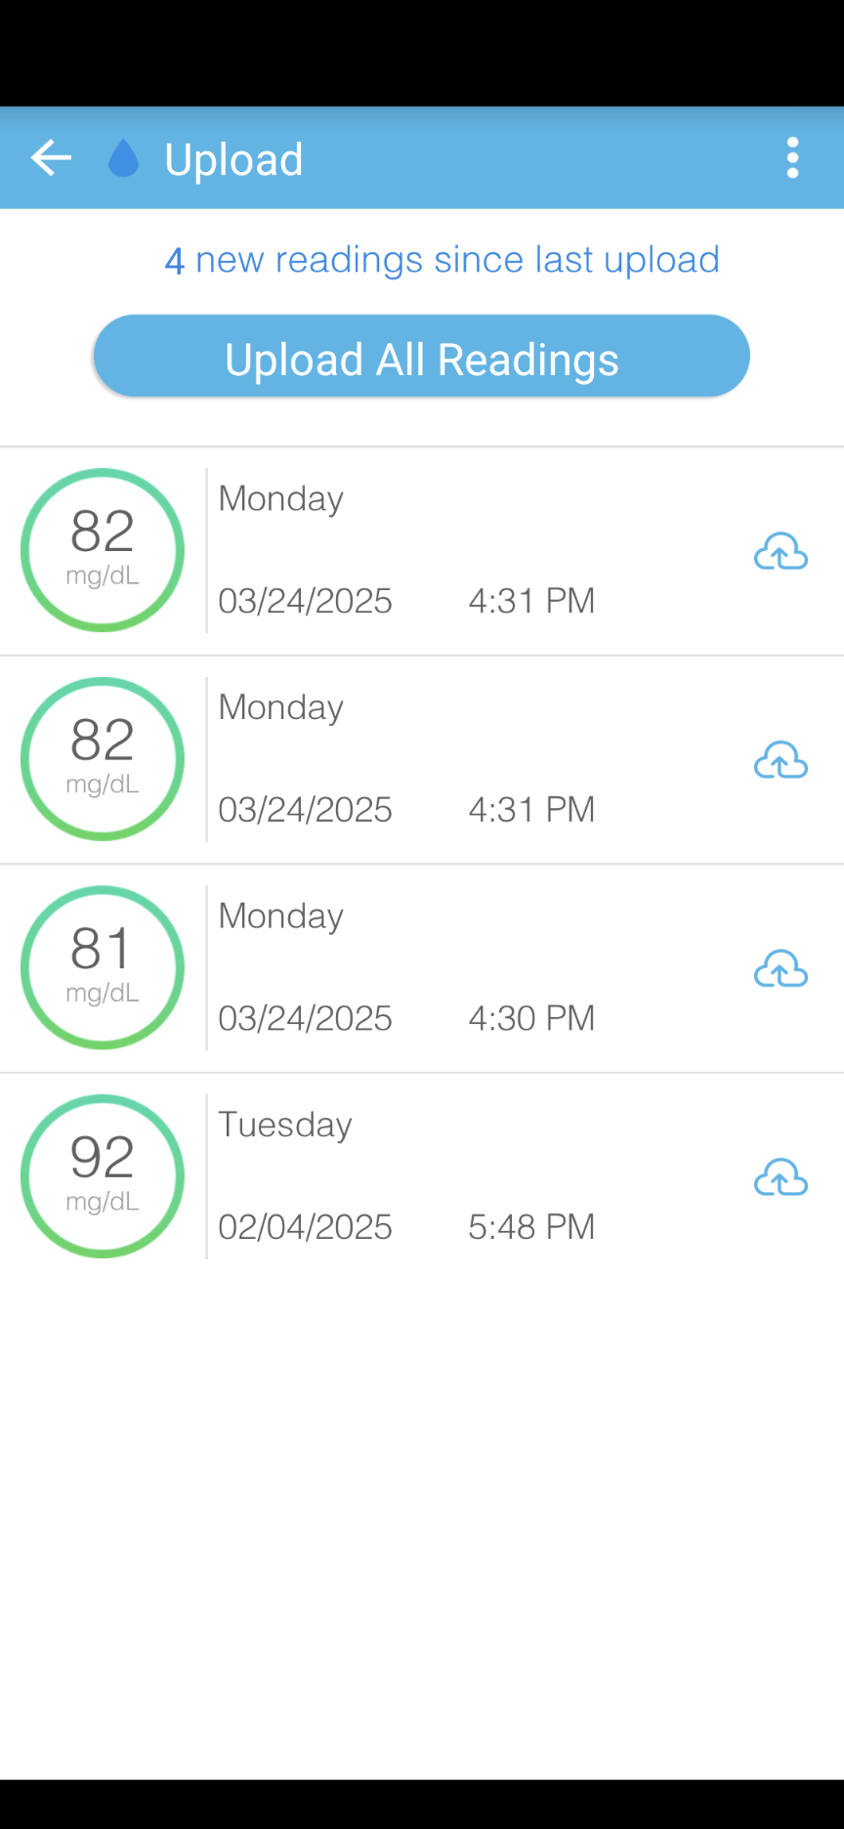The image size is (844, 1829).
Task: Tap the 4 new readings since last upload text
Action: click(x=442, y=260)
